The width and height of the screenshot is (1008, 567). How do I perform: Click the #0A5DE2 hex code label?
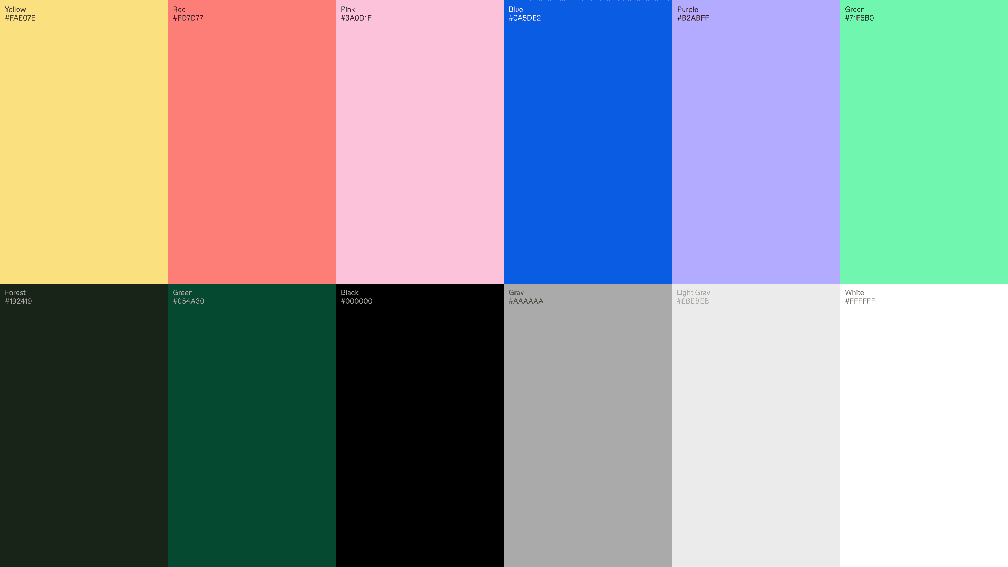525,18
